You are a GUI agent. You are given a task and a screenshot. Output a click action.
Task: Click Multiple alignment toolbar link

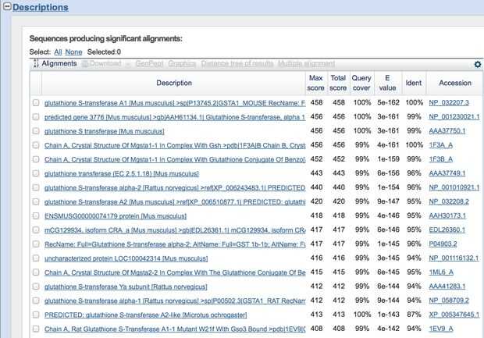pyautogui.click(x=306, y=63)
